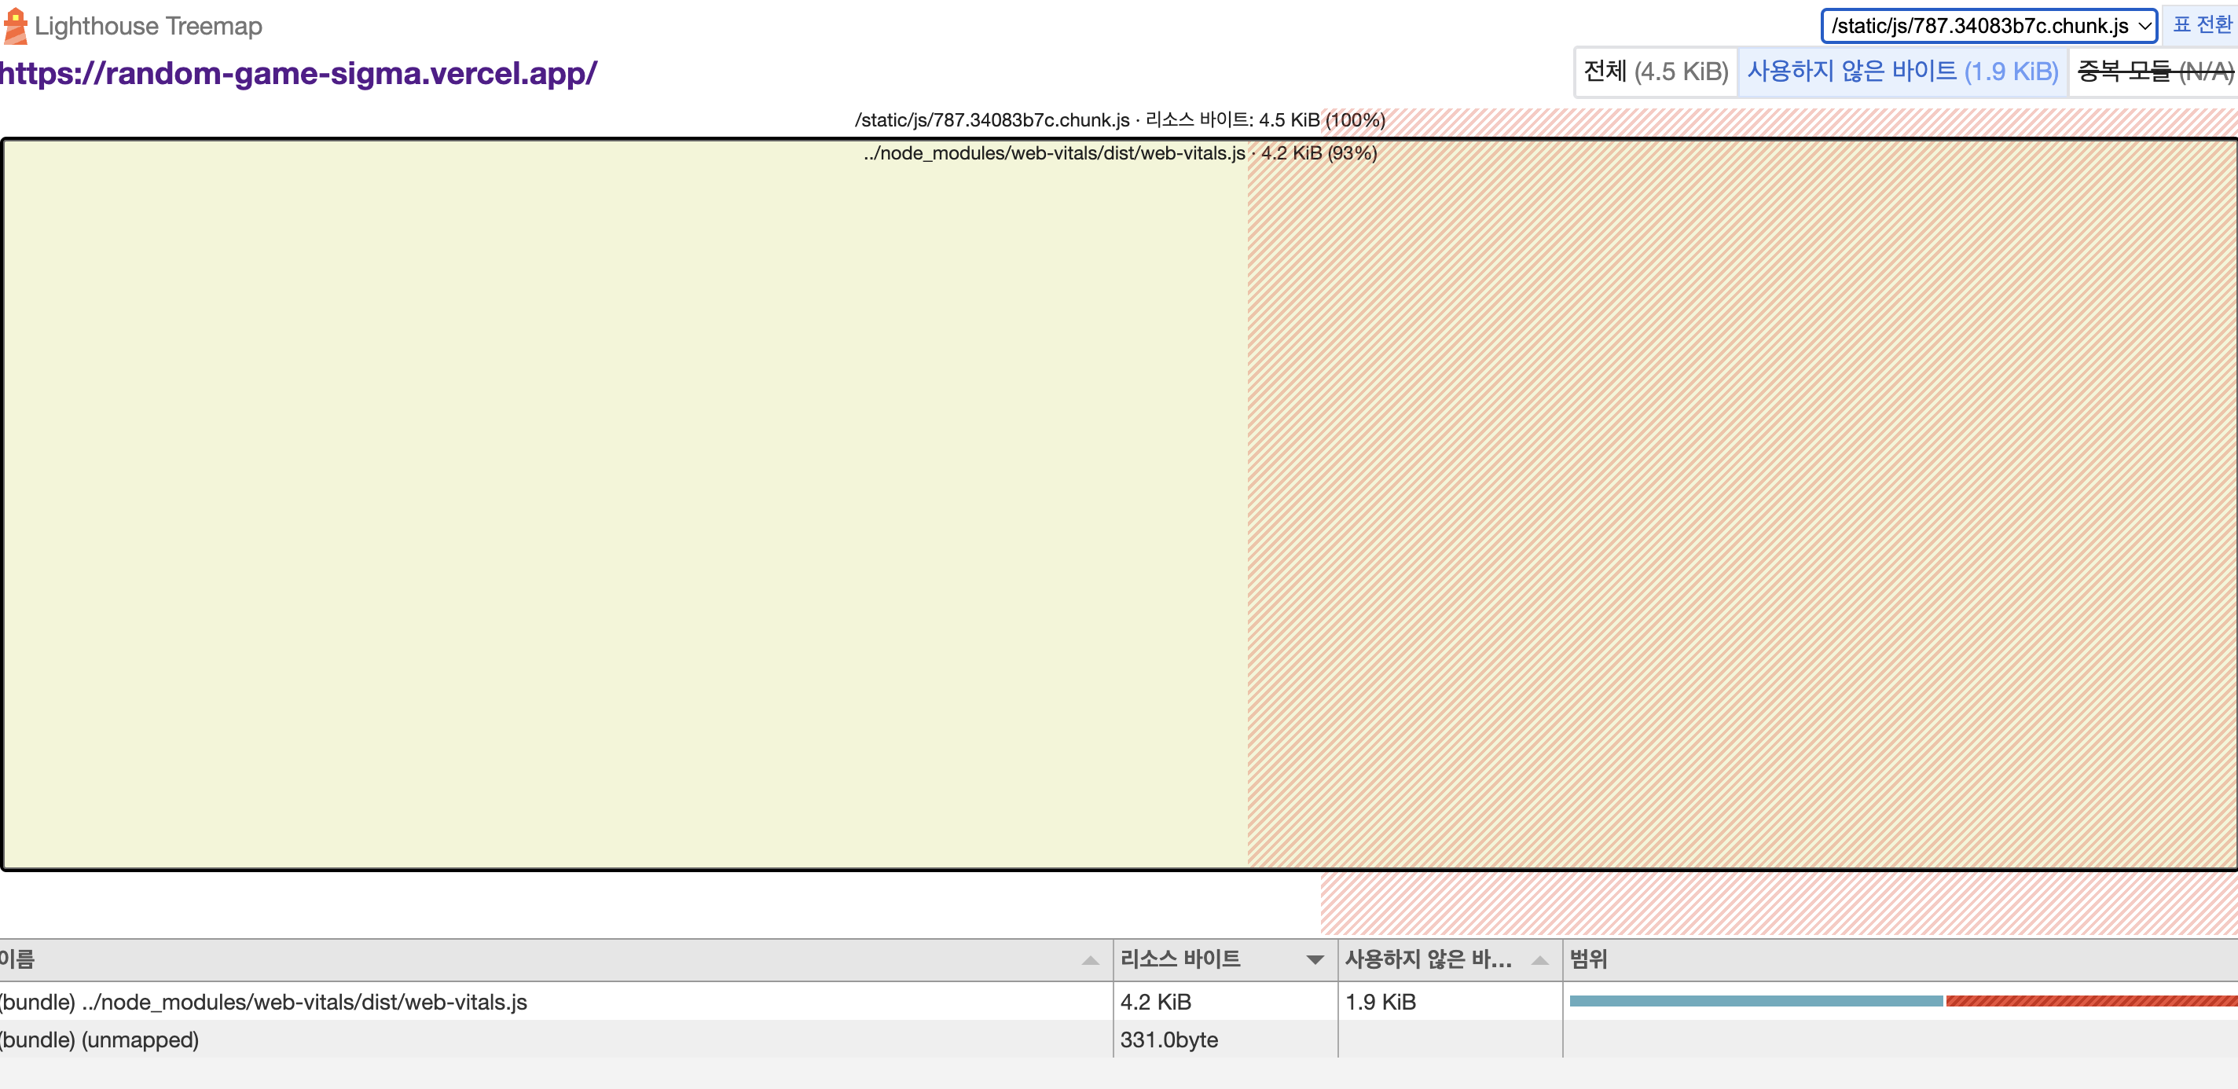Click the Lighthouse Treemap title text

pos(149,26)
